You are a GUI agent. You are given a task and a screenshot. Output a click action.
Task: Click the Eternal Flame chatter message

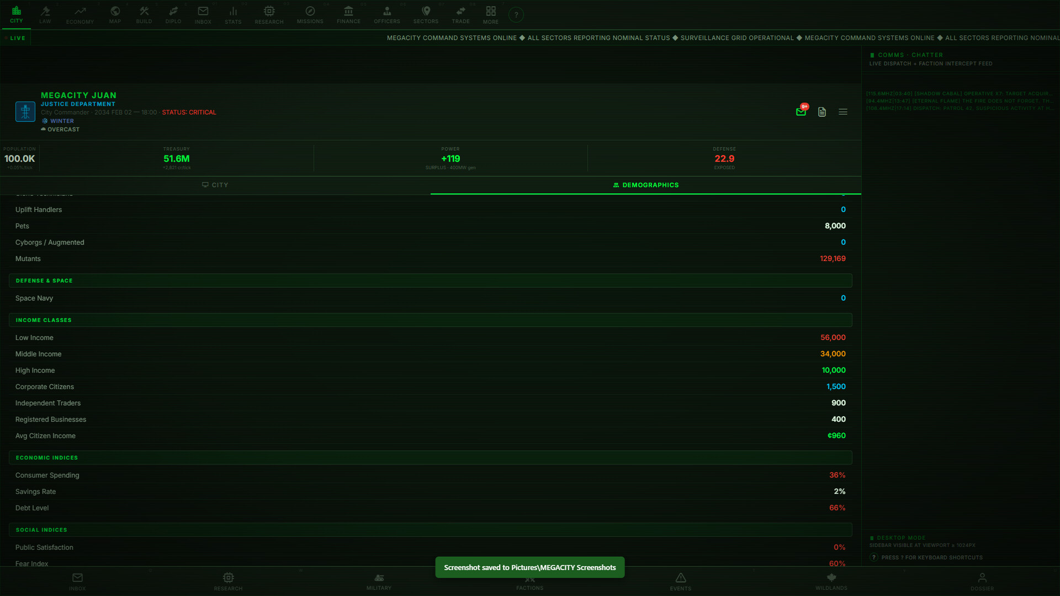(960, 101)
